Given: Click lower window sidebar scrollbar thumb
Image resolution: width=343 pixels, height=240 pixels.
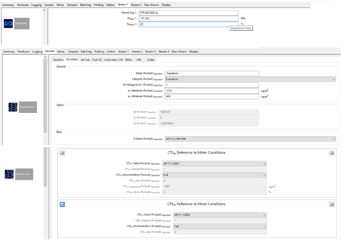Looking at the screenshot, I should pyautogui.click(x=45, y=96).
